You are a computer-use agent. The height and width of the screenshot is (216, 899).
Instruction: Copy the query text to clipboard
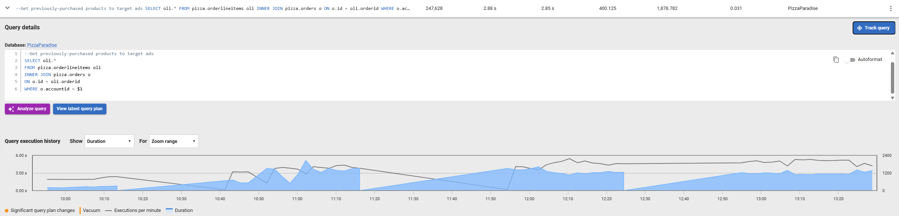[x=836, y=60]
